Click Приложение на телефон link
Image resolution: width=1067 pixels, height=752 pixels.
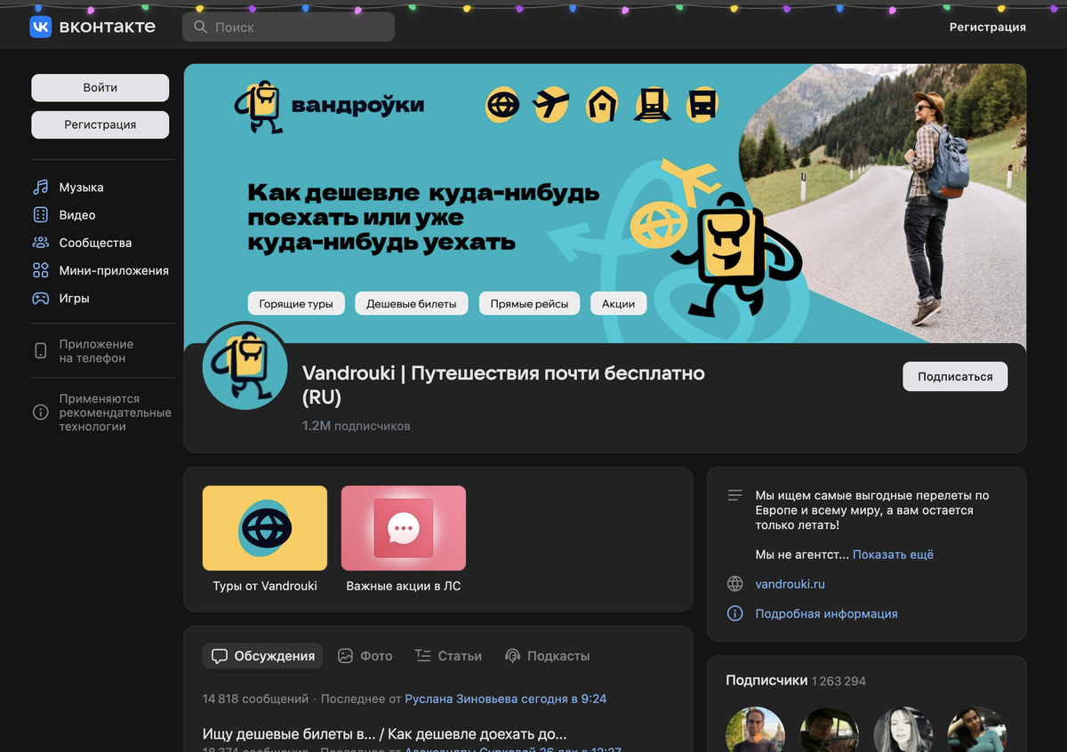pos(96,351)
